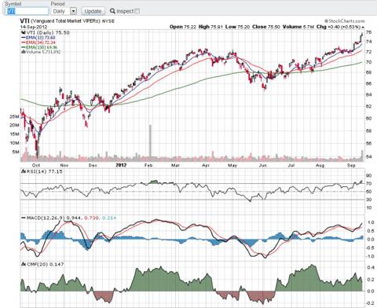
Task: Click the 'Volume 5,731,092' legend text
Action: point(43,52)
